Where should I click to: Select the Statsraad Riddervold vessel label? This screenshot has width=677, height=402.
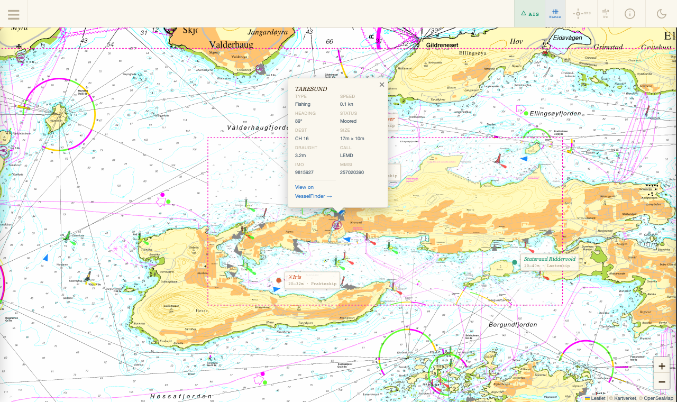tap(550, 262)
